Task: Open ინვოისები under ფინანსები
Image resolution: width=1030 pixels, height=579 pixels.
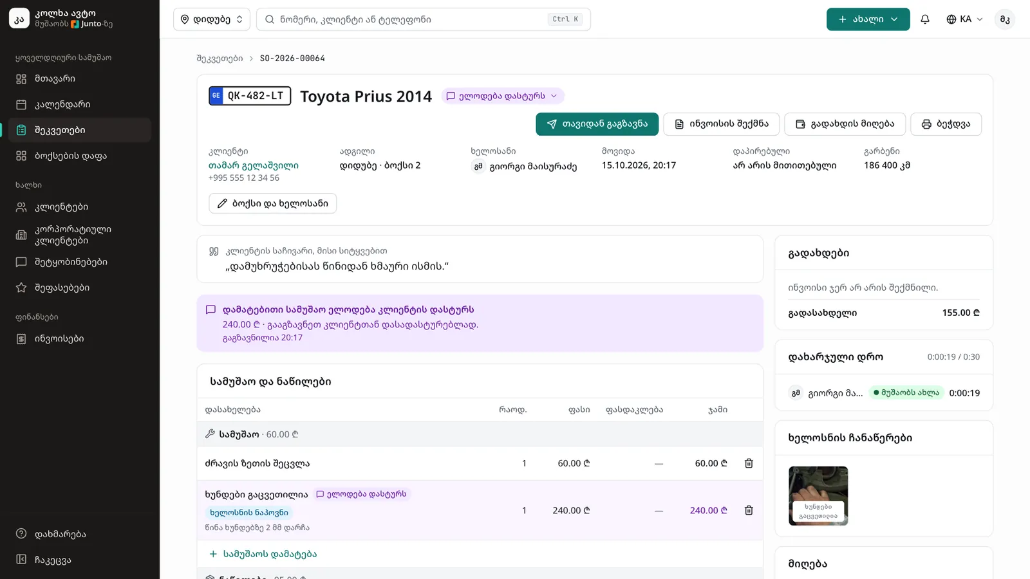Action: tap(80, 338)
